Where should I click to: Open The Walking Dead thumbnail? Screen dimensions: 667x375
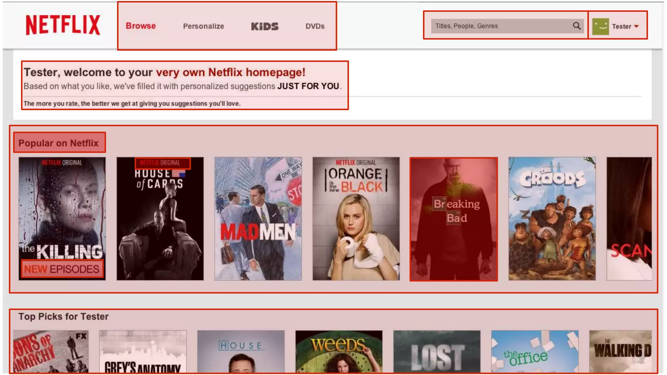[620, 352]
